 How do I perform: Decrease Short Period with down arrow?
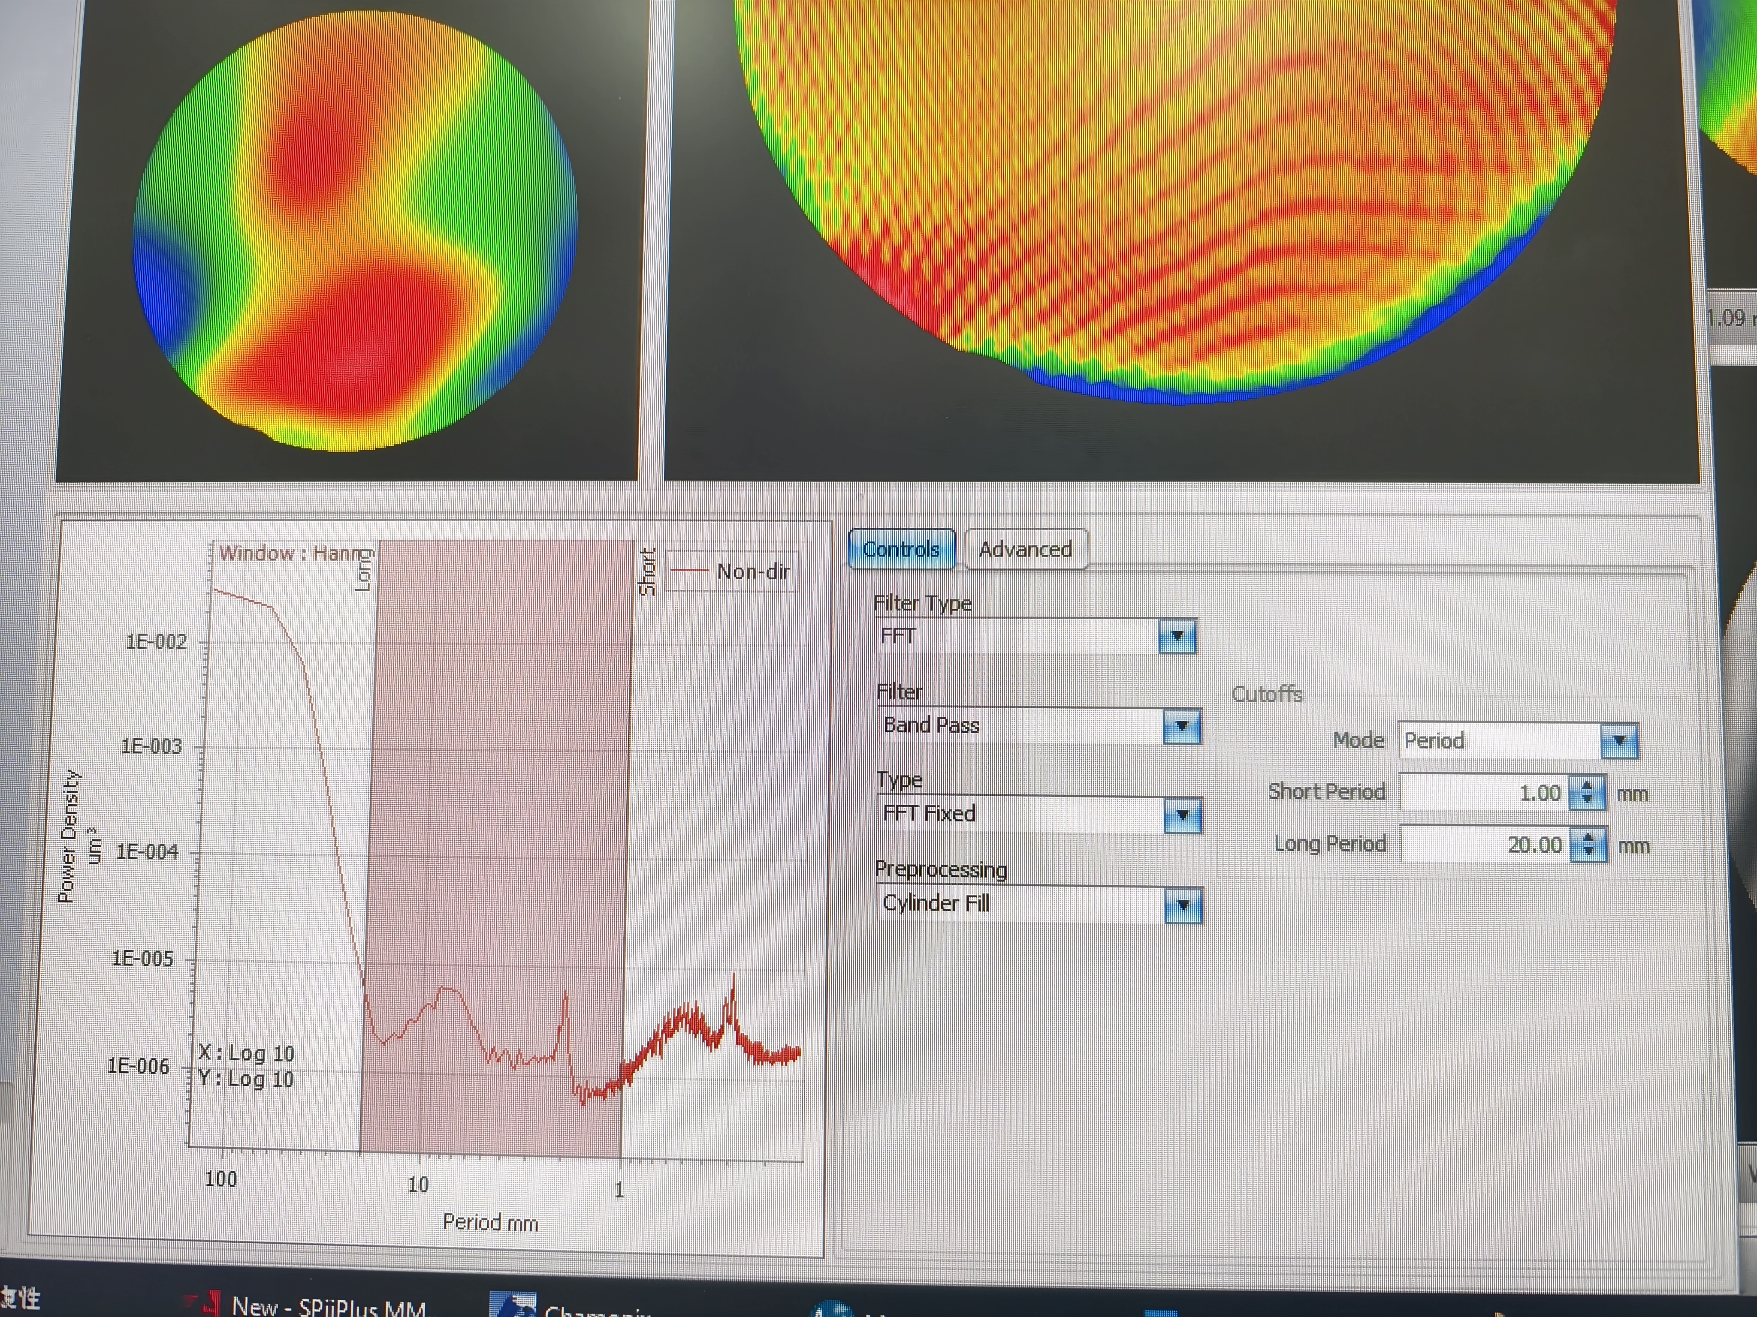click(x=1587, y=801)
